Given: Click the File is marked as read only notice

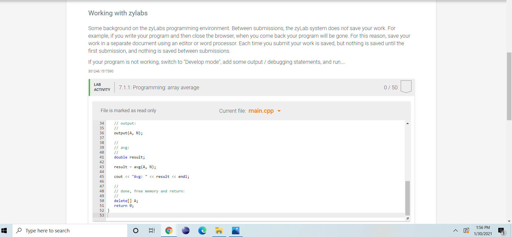Looking at the screenshot, I should click(128, 111).
